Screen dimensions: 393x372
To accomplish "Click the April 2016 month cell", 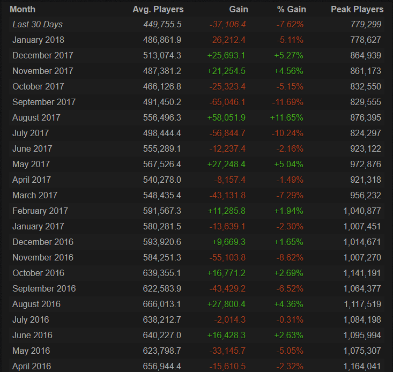I will 31,366.
